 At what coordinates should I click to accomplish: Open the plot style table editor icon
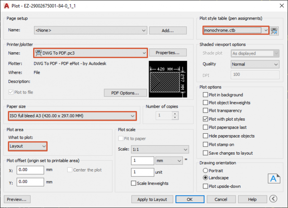(x=274, y=31)
